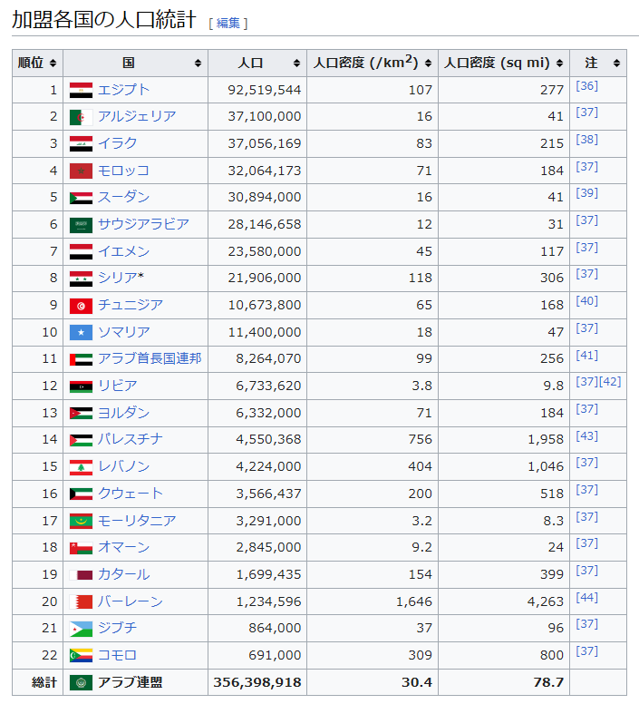Screen dimensions: 639x704
Task: Click the Saudi Arabia flag icon
Action: [81, 225]
